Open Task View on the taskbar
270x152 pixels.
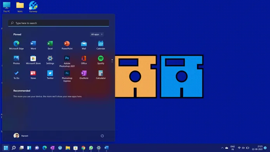point(21,148)
